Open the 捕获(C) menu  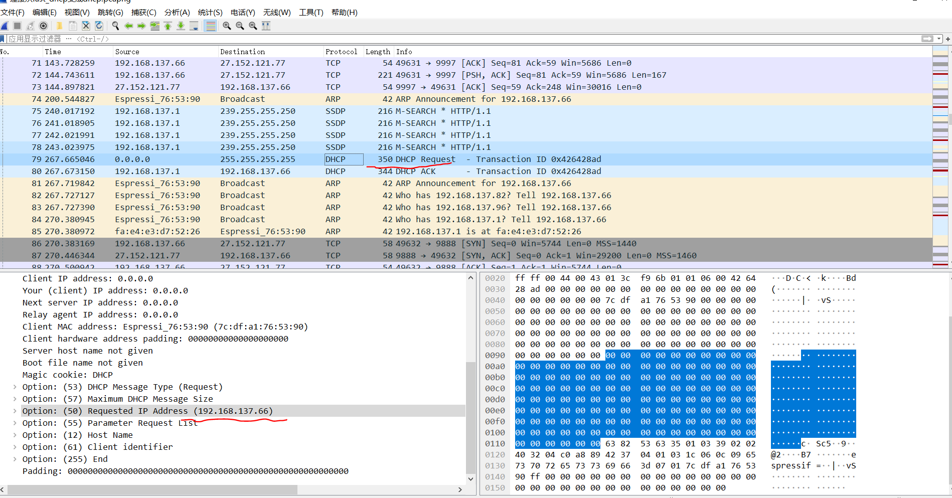point(144,13)
